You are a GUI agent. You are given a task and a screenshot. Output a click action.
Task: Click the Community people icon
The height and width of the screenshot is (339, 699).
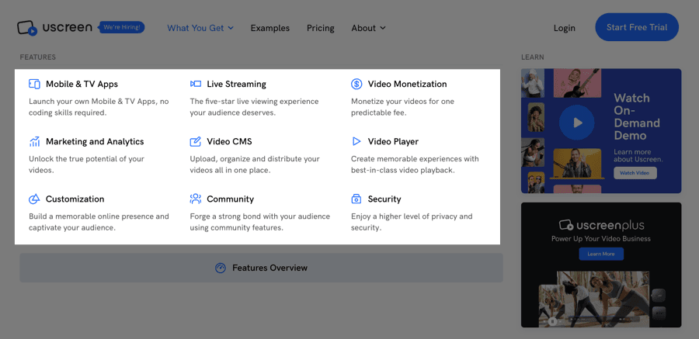pos(196,199)
